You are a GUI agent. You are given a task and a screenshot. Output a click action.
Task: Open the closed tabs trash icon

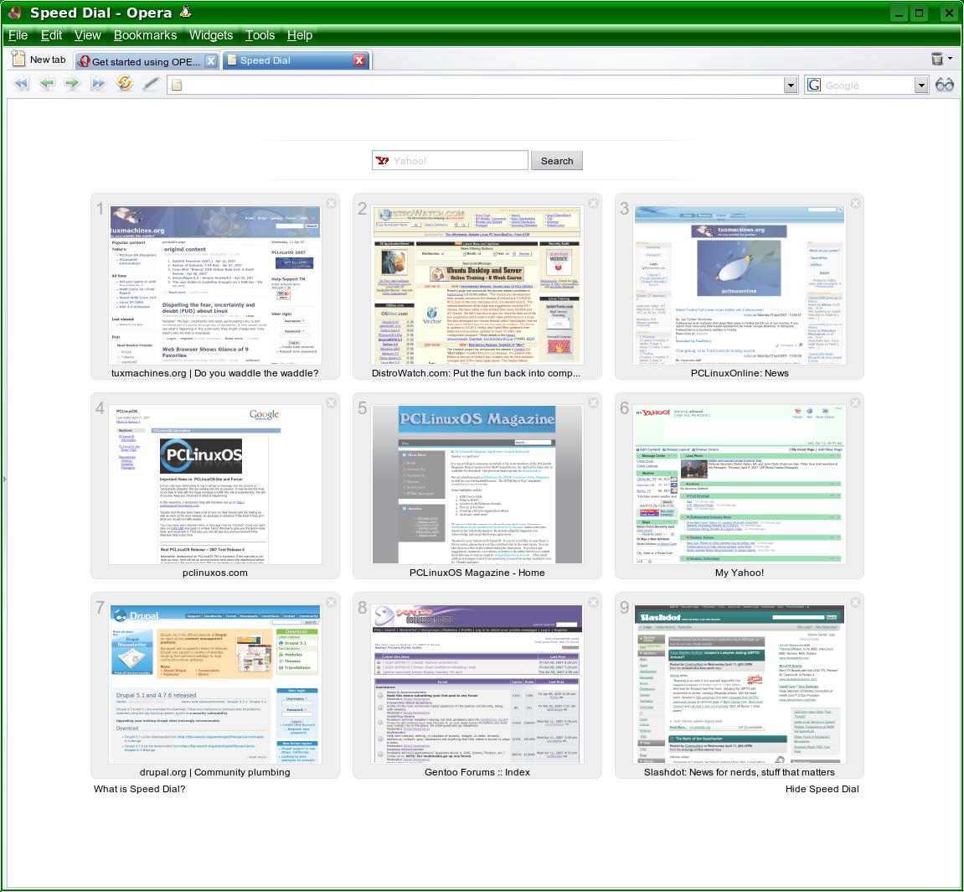(x=937, y=59)
